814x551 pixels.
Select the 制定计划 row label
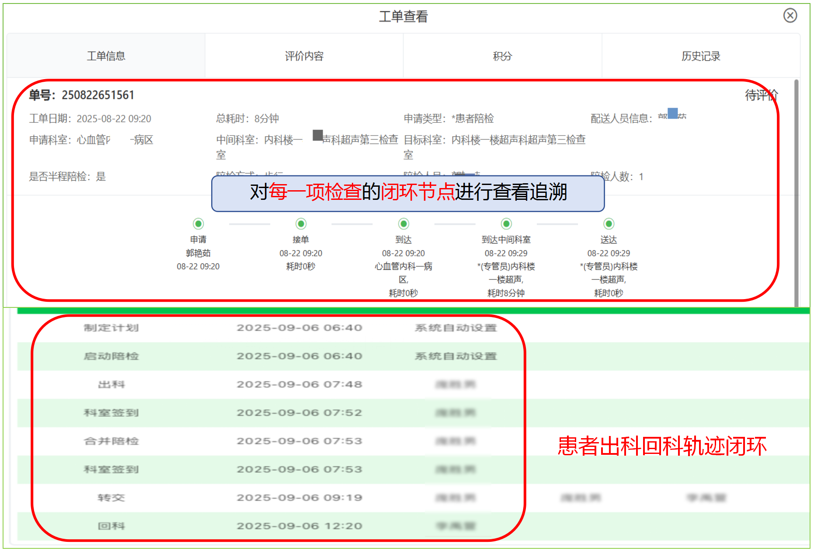(x=111, y=328)
